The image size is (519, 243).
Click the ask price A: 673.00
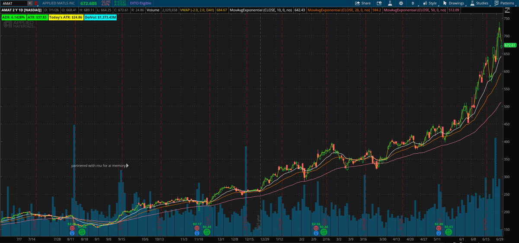[120, 4]
